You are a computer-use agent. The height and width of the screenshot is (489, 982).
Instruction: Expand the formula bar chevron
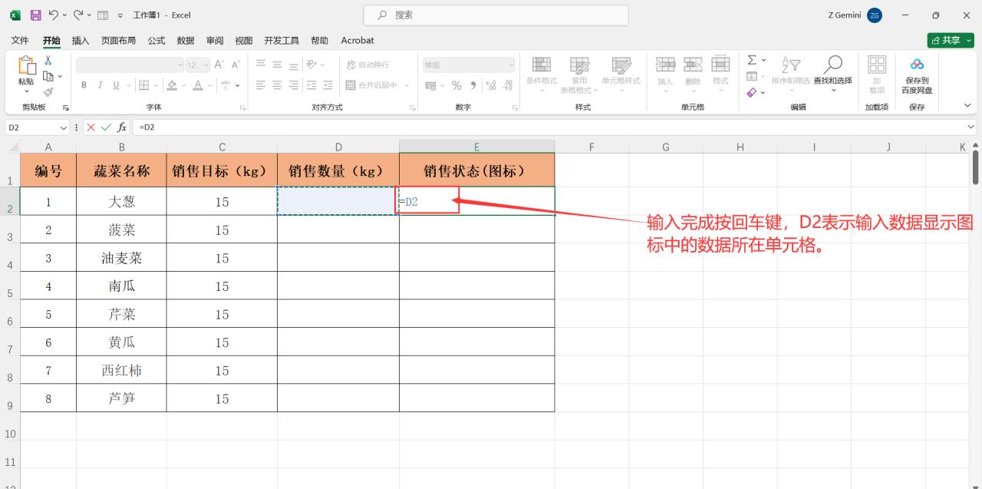(x=972, y=127)
